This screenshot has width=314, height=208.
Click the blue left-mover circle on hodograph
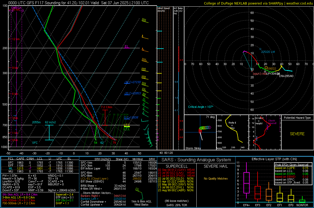tap(260, 49)
